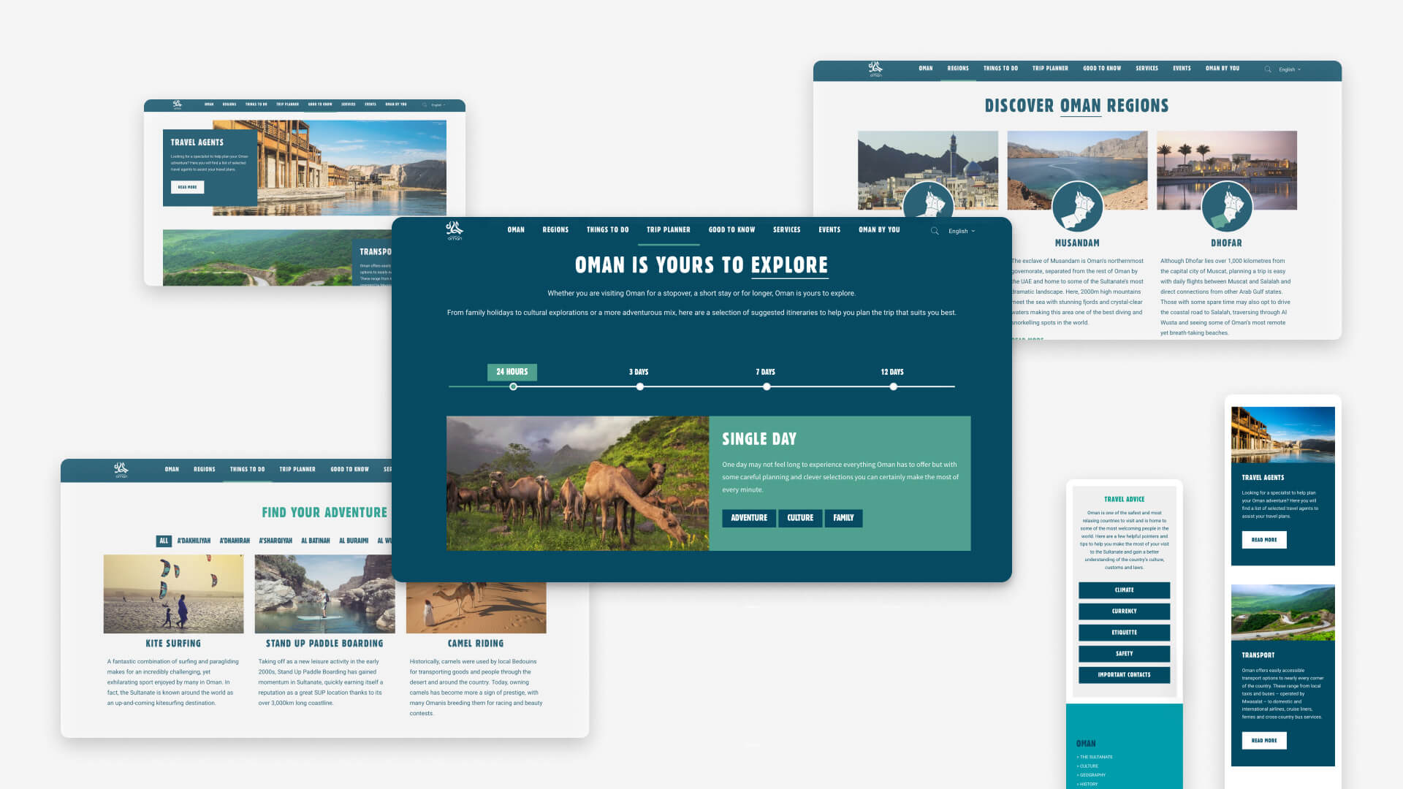Click Important Contacts button in mobile view
The image size is (1403, 789).
coord(1124,675)
